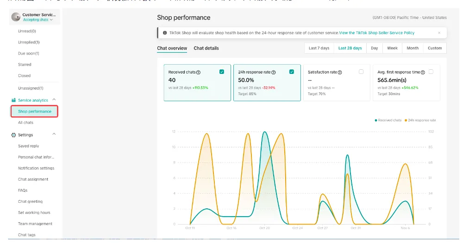Viewport: 463px width, 243px height.
Task: Collapse the Service analytics section
Action: click(x=54, y=100)
